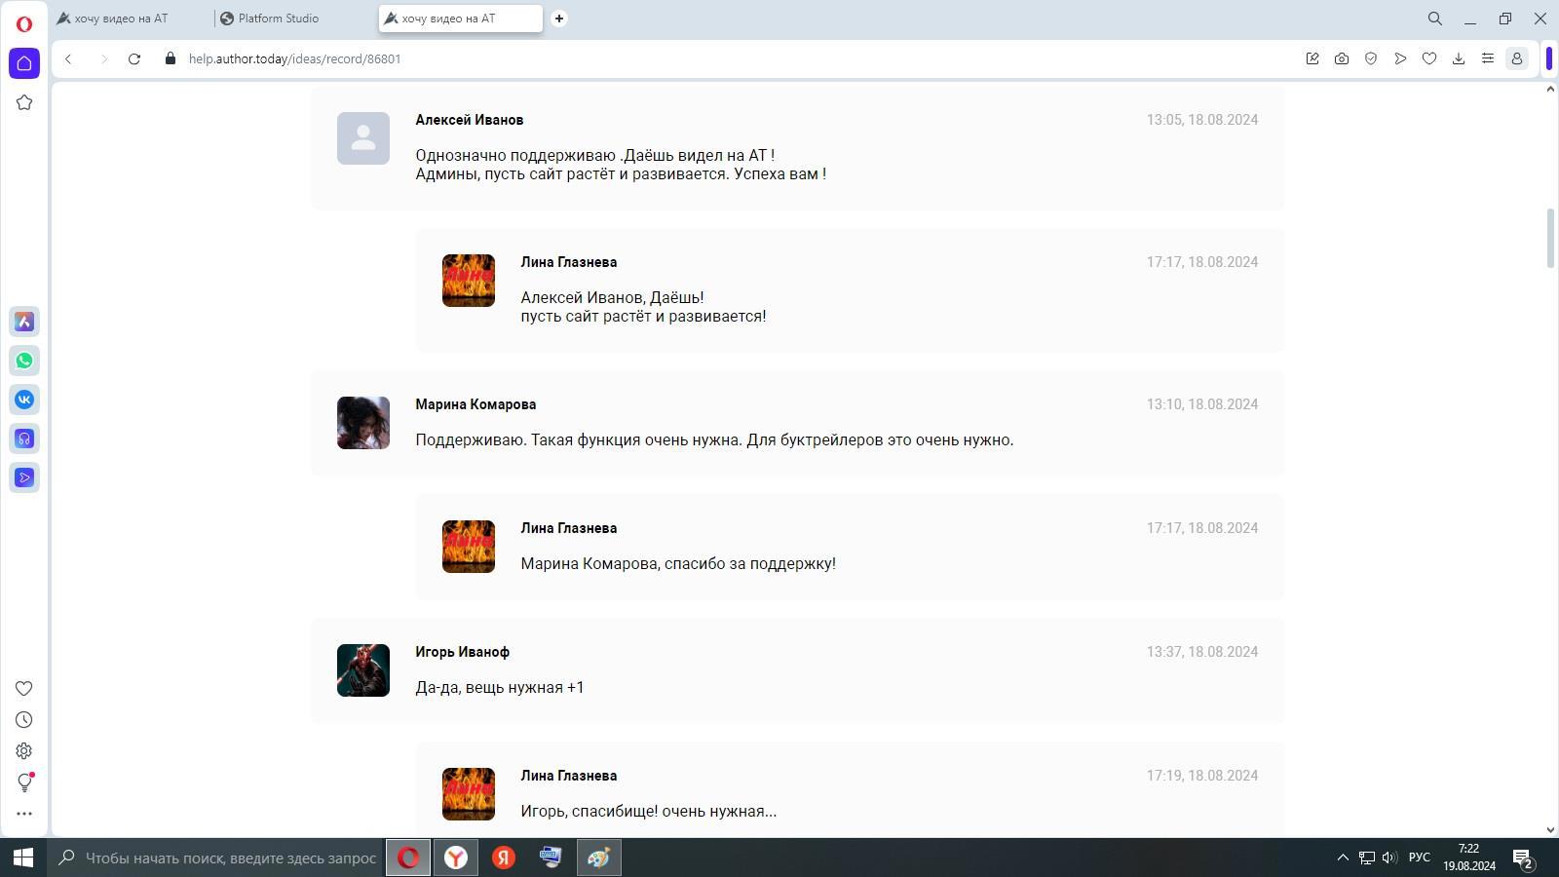Viewport: 1559px width, 877px height.
Task: Open Игорь Иваноф author name link
Action: coord(462,652)
